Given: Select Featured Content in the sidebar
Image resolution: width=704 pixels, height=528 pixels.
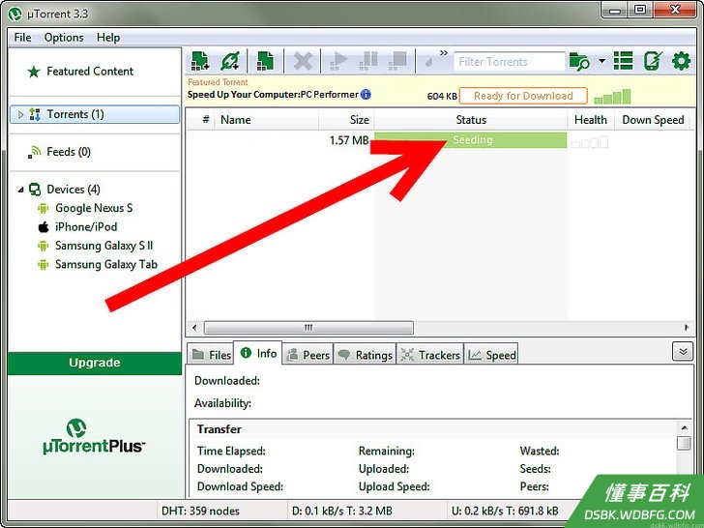Looking at the screenshot, I should point(90,71).
